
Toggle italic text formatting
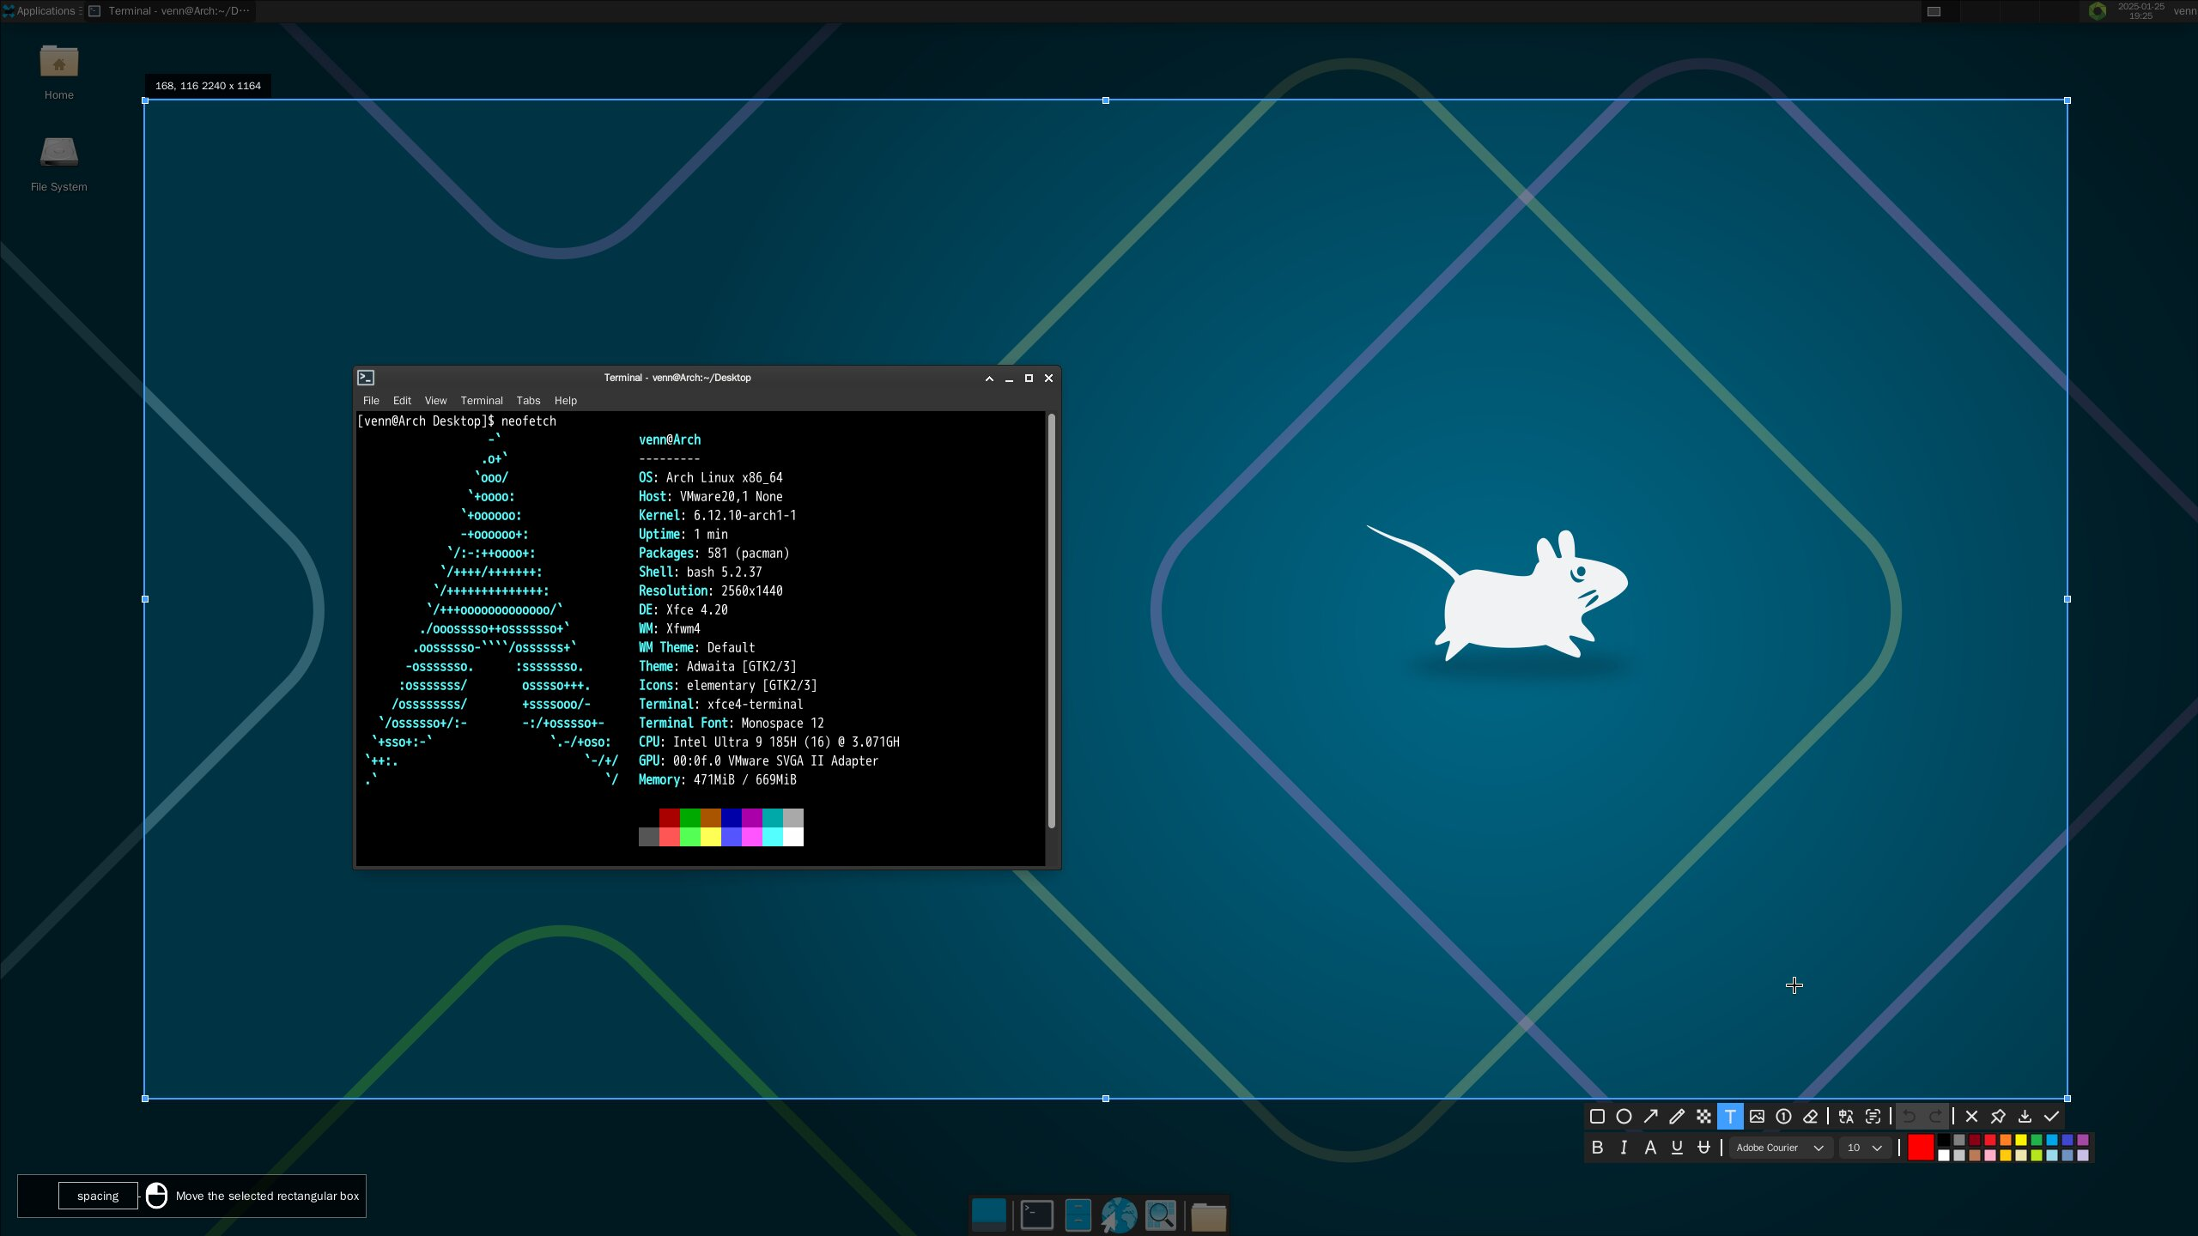(1624, 1148)
